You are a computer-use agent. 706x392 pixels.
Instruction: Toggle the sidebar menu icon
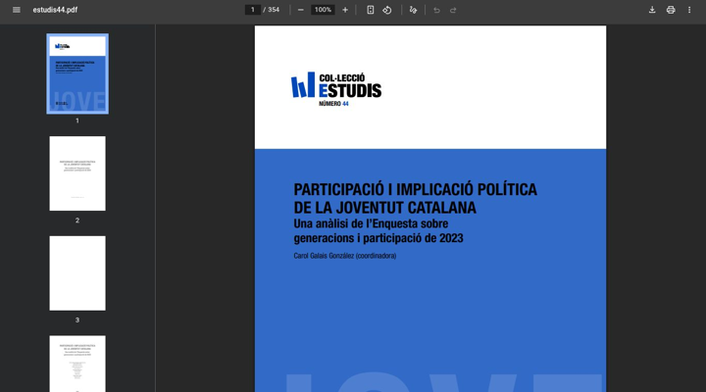16,10
